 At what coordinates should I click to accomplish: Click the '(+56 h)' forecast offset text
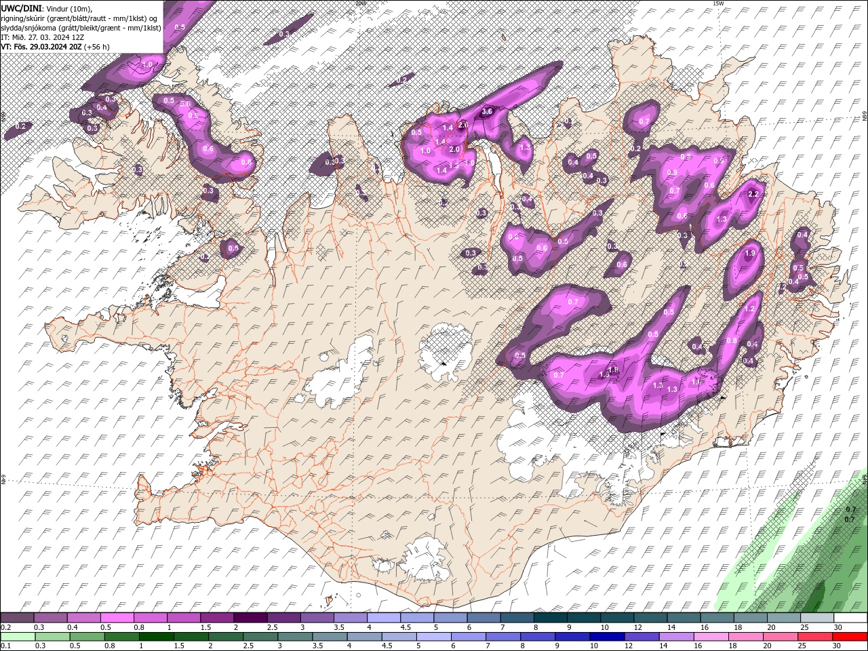(97, 47)
